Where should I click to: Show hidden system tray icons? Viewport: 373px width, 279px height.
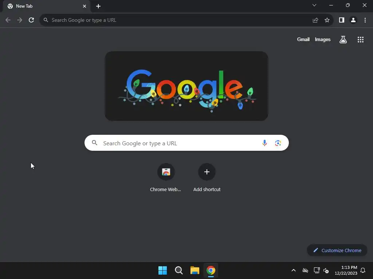(x=294, y=270)
